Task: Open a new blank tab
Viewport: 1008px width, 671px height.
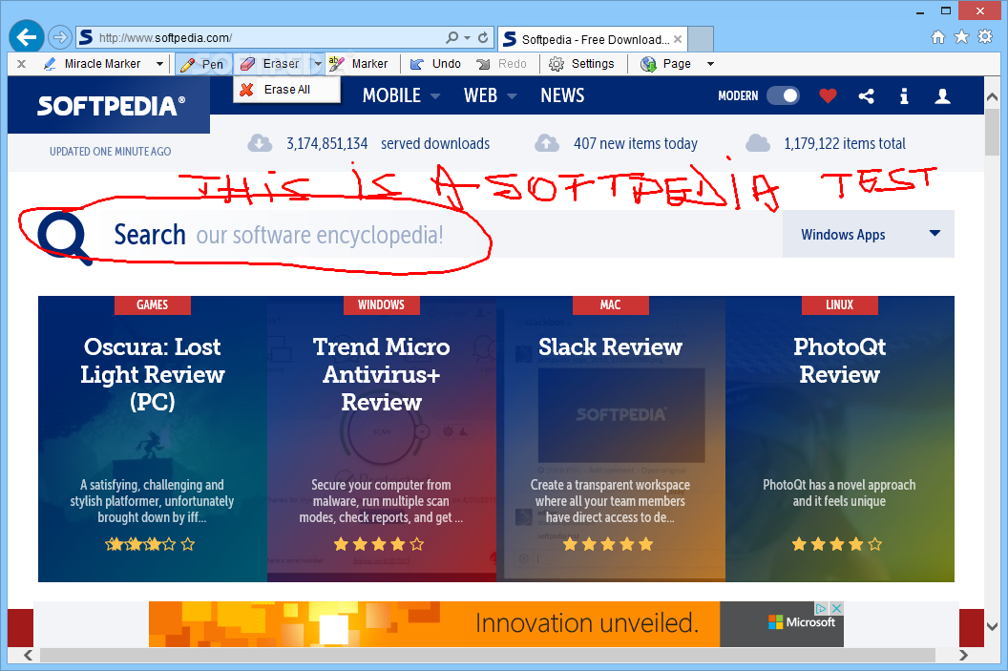Action: [701, 39]
